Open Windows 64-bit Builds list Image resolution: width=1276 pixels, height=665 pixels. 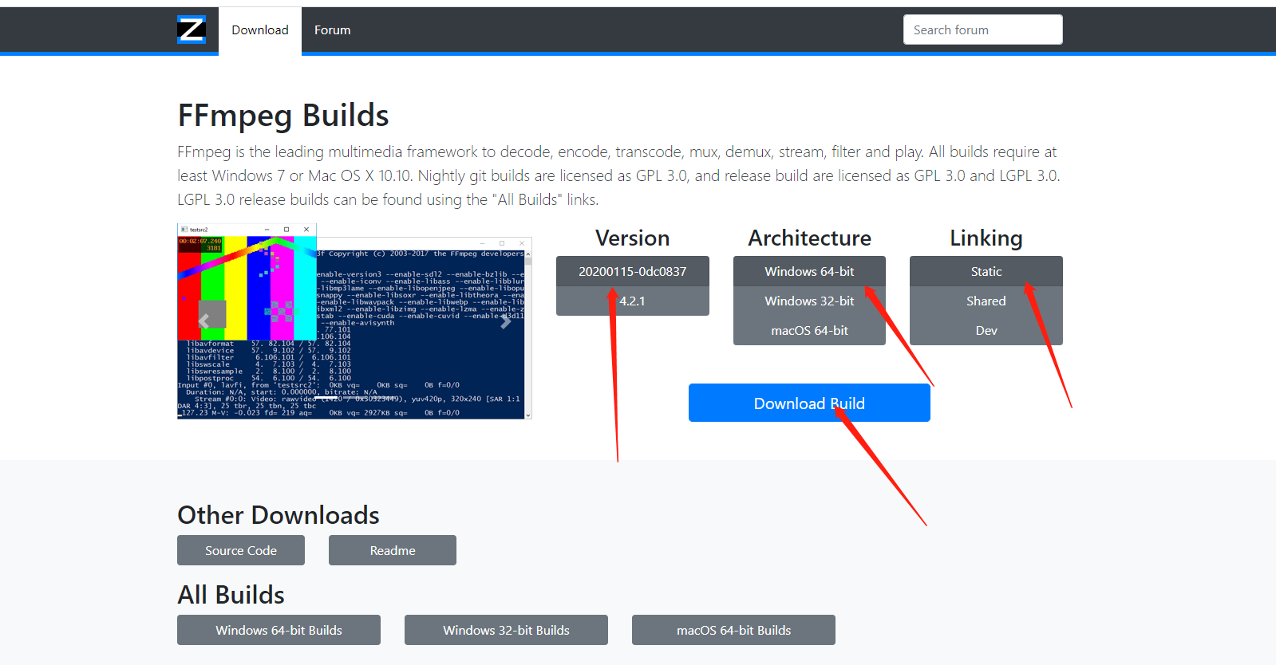[279, 630]
